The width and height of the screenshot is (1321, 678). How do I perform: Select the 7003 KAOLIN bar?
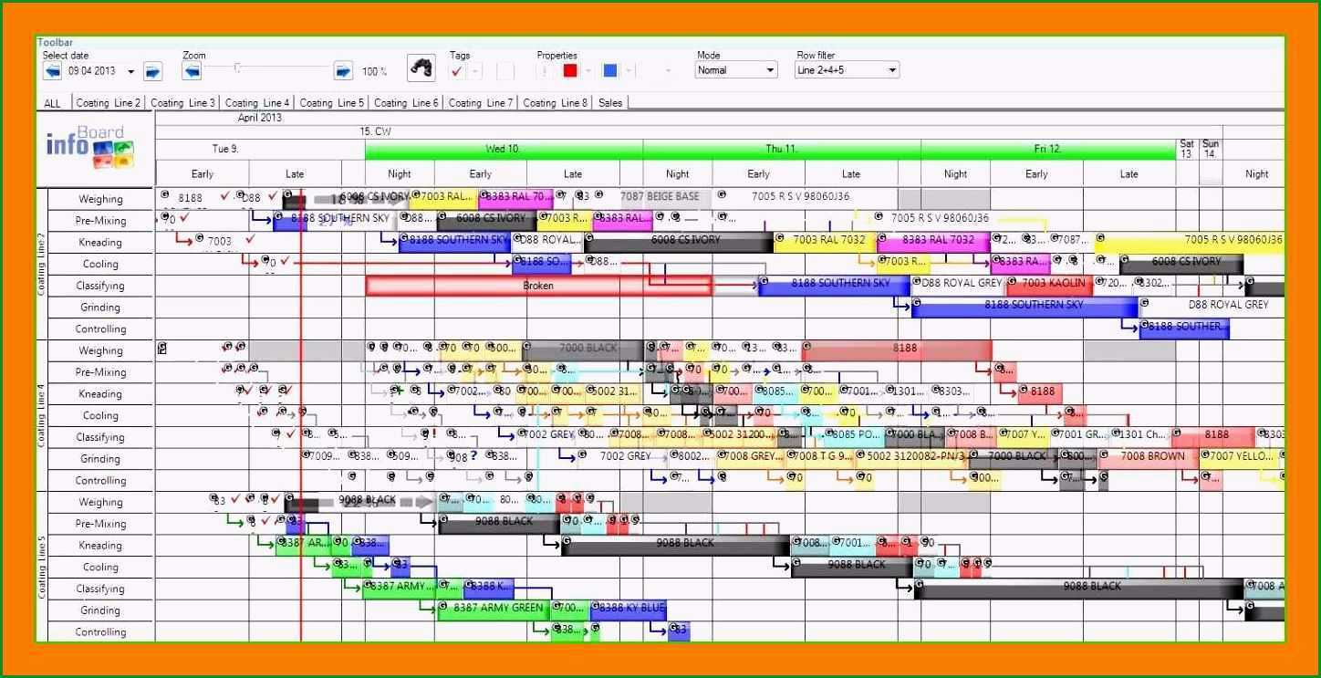[x=1049, y=285]
